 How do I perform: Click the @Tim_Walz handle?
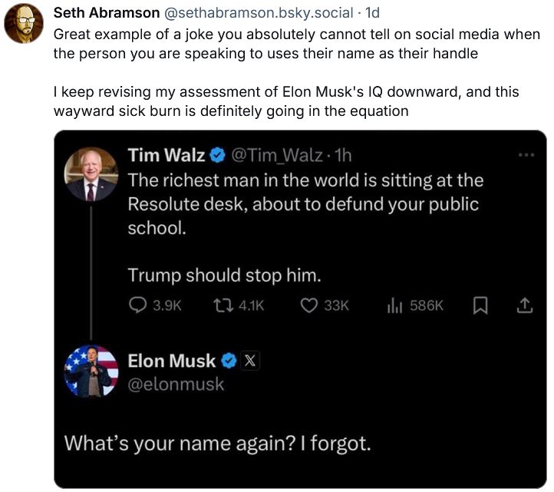(277, 156)
